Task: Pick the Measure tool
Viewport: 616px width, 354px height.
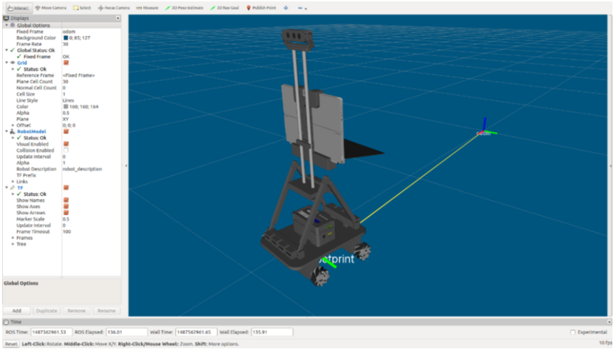Action: click(x=147, y=8)
